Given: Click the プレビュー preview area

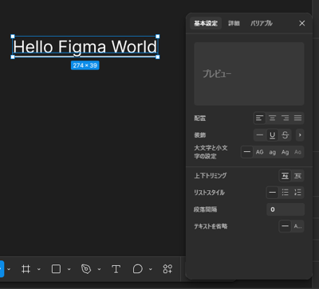Looking at the screenshot, I should [x=249, y=74].
